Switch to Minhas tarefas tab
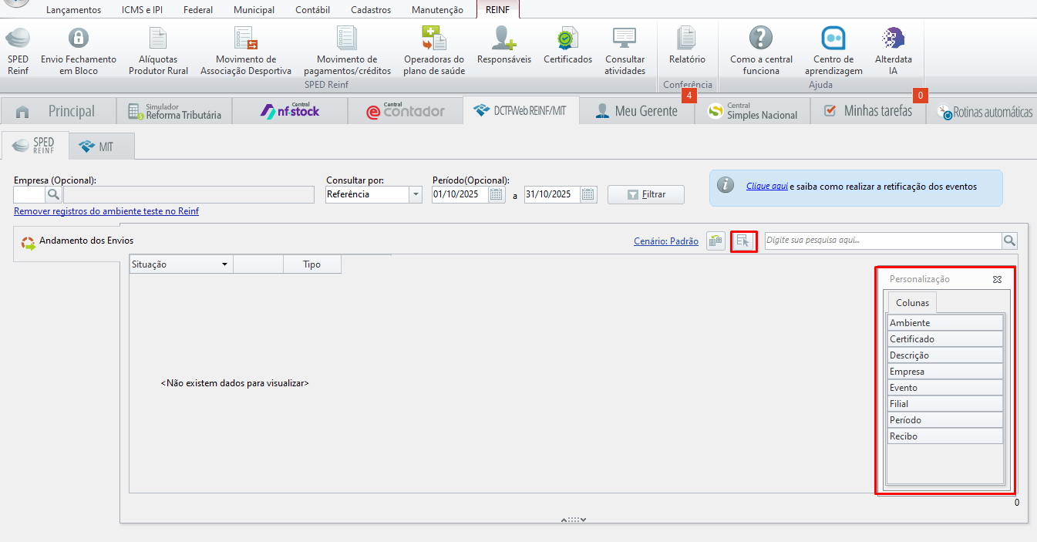1037x542 pixels. [867, 111]
